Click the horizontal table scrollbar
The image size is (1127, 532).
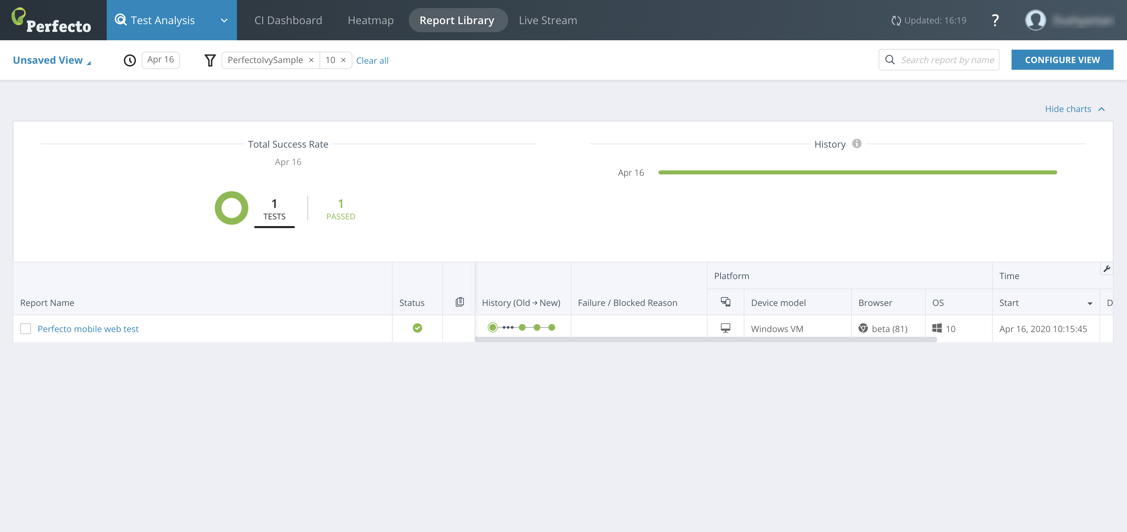click(x=705, y=340)
